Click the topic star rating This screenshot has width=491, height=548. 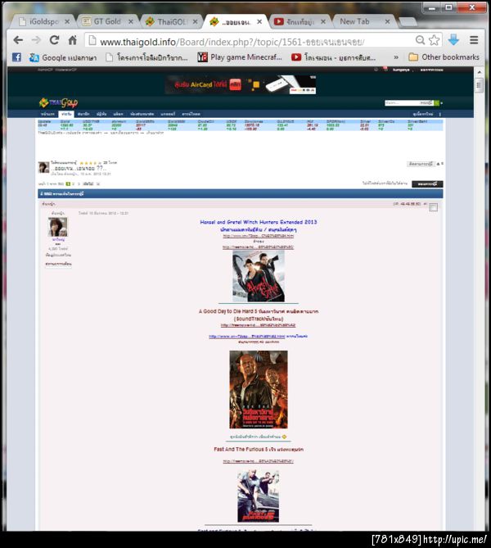[x=91, y=163]
